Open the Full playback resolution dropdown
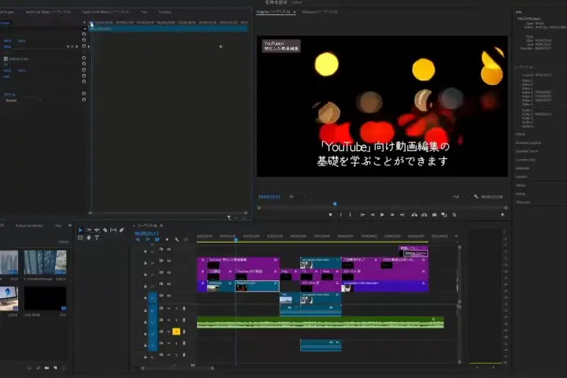 pyautogui.click(x=461, y=197)
